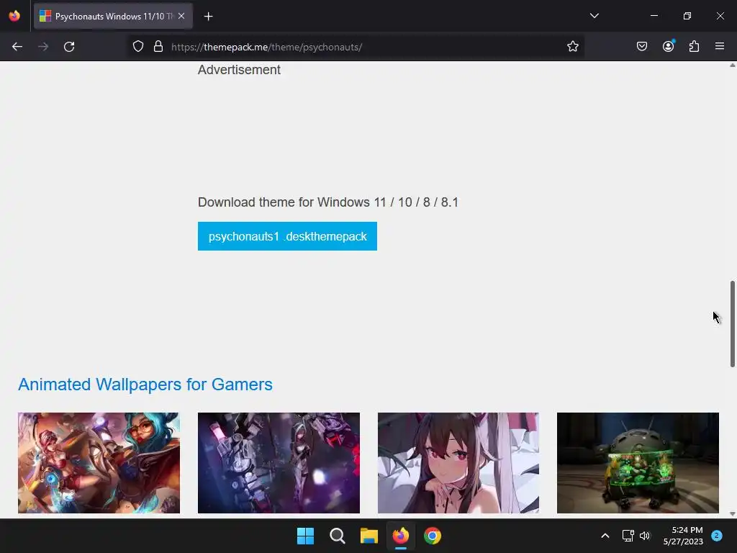This screenshot has width=737, height=553.
Task: Click the scrollbar down arrow
Action: click(x=732, y=514)
